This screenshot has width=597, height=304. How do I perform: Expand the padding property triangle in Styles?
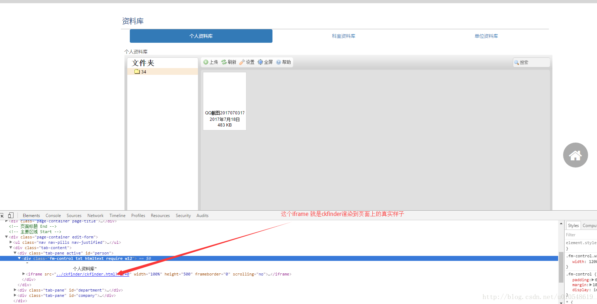tap(593, 280)
